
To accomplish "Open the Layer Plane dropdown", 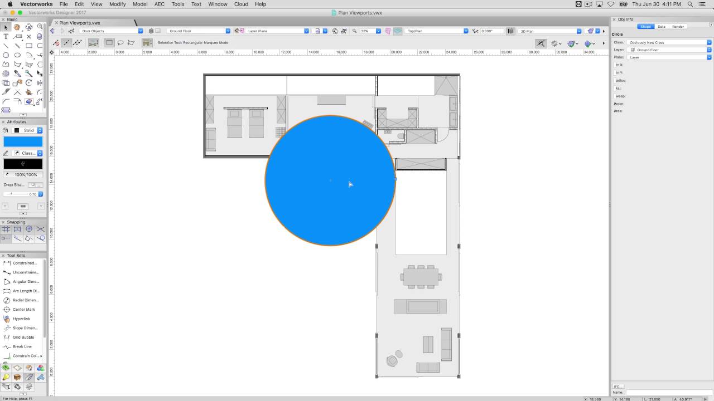I will pos(277,31).
